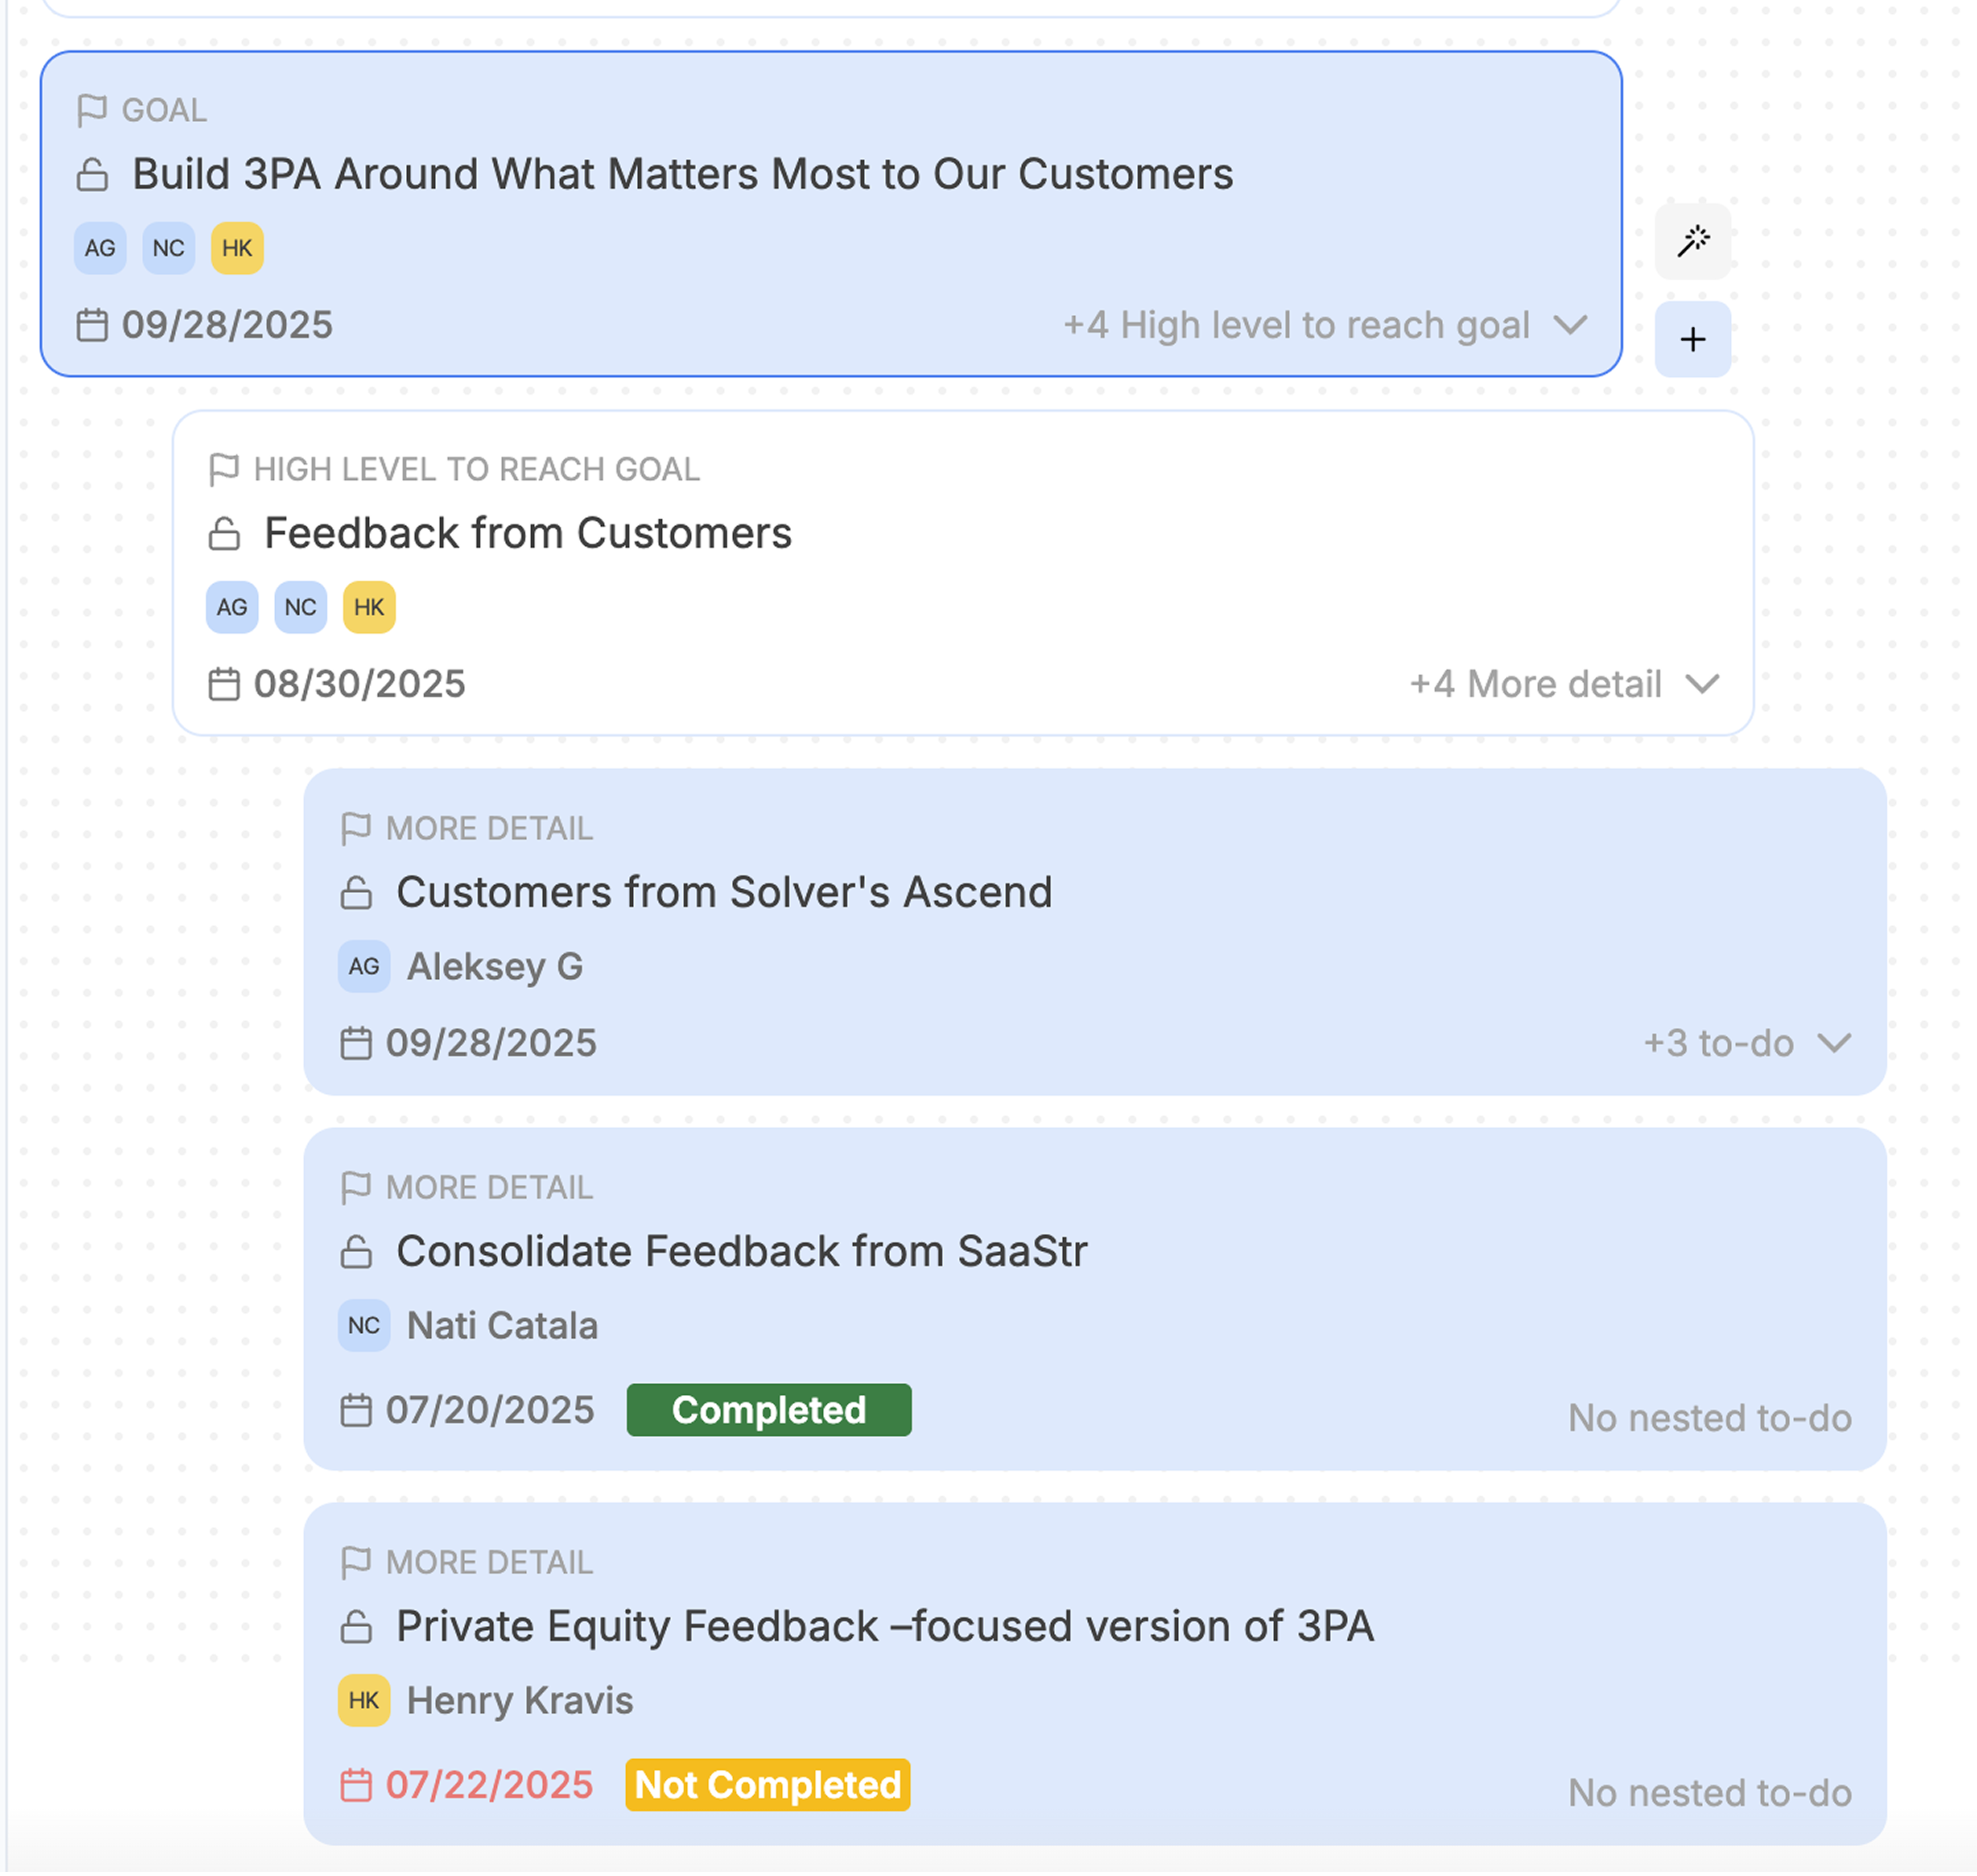Open Private Equity Feedback –focused version of 3PA
The width and height of the screenshot is (1977, 1876).
(x=886, y=1626)
